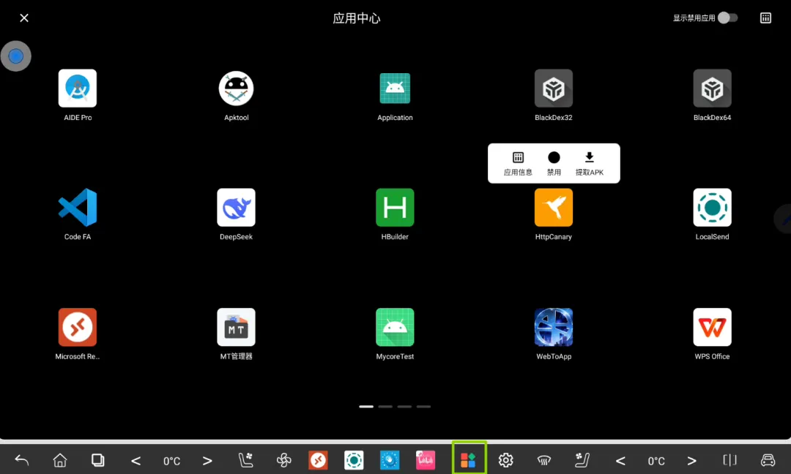Open the car icon in the bottom bar
The image size is (791, 474).
768,460
